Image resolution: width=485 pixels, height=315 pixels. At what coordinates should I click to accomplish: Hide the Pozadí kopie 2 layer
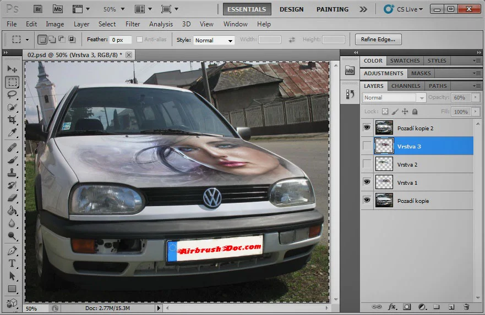(367, 128)
